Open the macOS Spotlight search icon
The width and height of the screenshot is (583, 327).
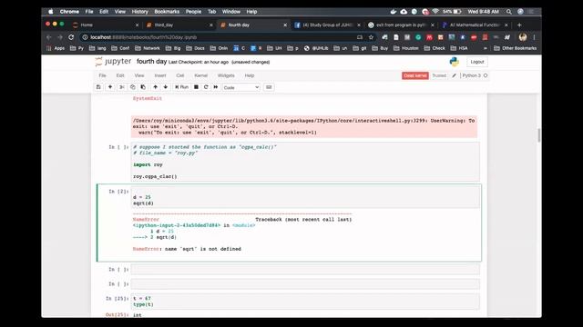click(508, 12)
